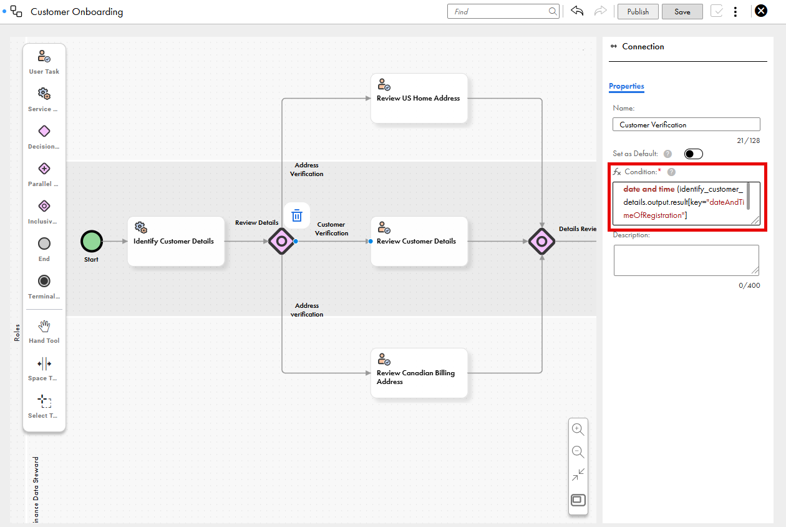Open the three-dot more options menu

pos(736,11)
